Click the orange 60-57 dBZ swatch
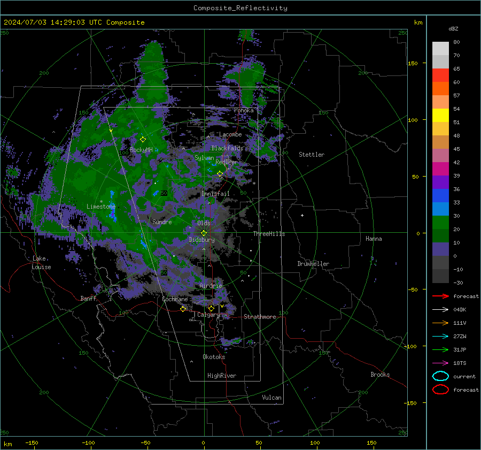481x450 pixels. click(x=440, y=88)
